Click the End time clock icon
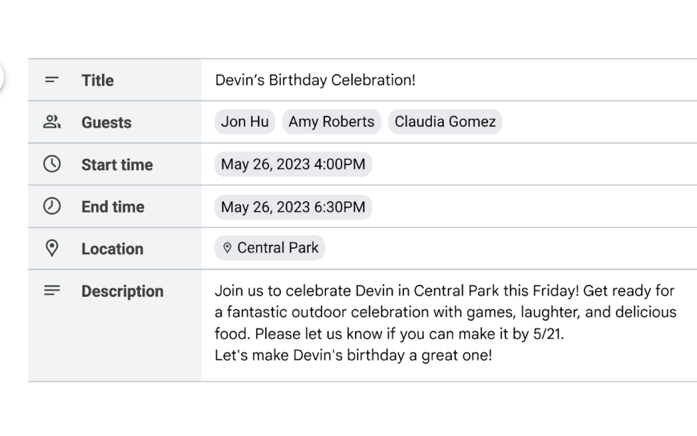The height and width of the screenshot is (436, 697). pos(52,207)
